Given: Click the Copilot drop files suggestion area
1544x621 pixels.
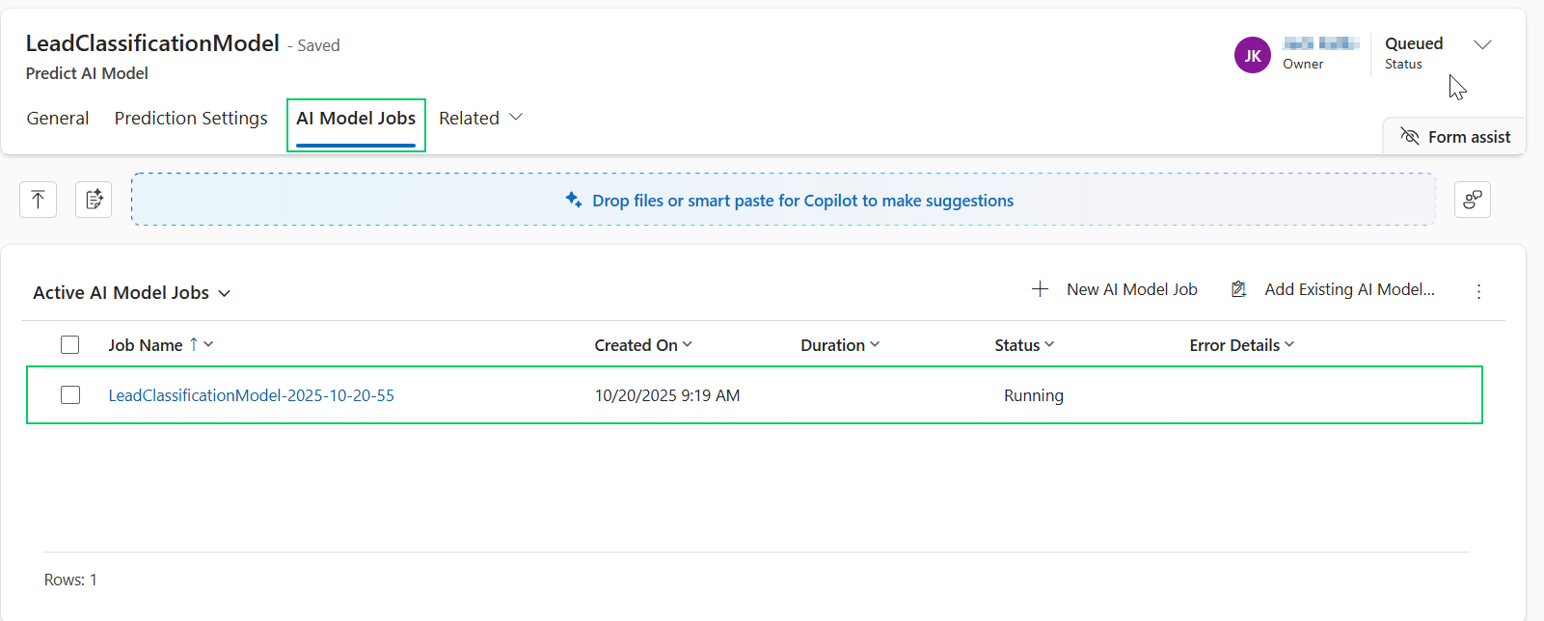Looking at the screenshot, I should click(783, 200).
